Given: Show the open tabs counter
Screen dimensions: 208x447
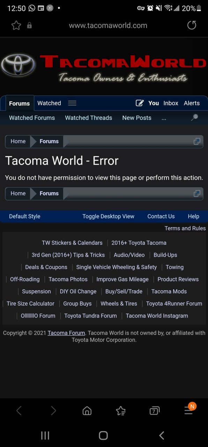Looking at the screenshot, I should [155, 411].
